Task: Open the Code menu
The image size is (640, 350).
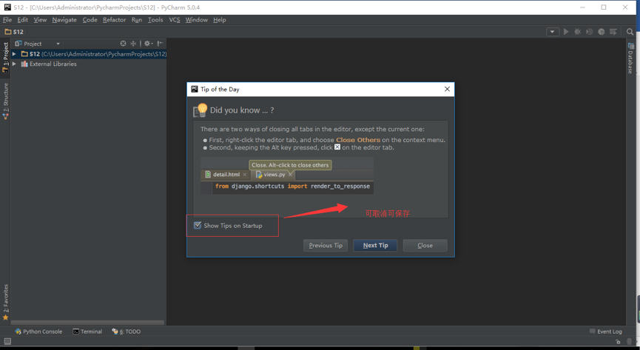Action: (90, 19)
